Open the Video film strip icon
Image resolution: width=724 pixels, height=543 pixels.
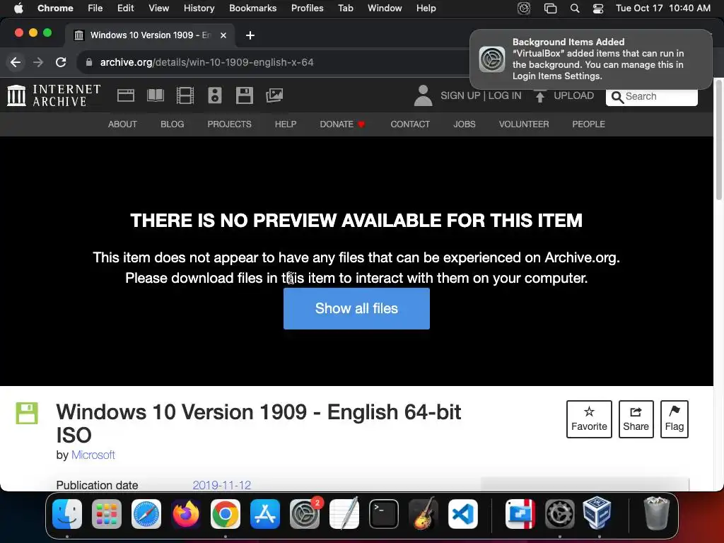185,95
